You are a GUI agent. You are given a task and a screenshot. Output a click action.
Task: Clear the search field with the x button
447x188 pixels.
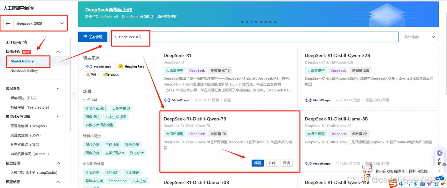point(392,37)
